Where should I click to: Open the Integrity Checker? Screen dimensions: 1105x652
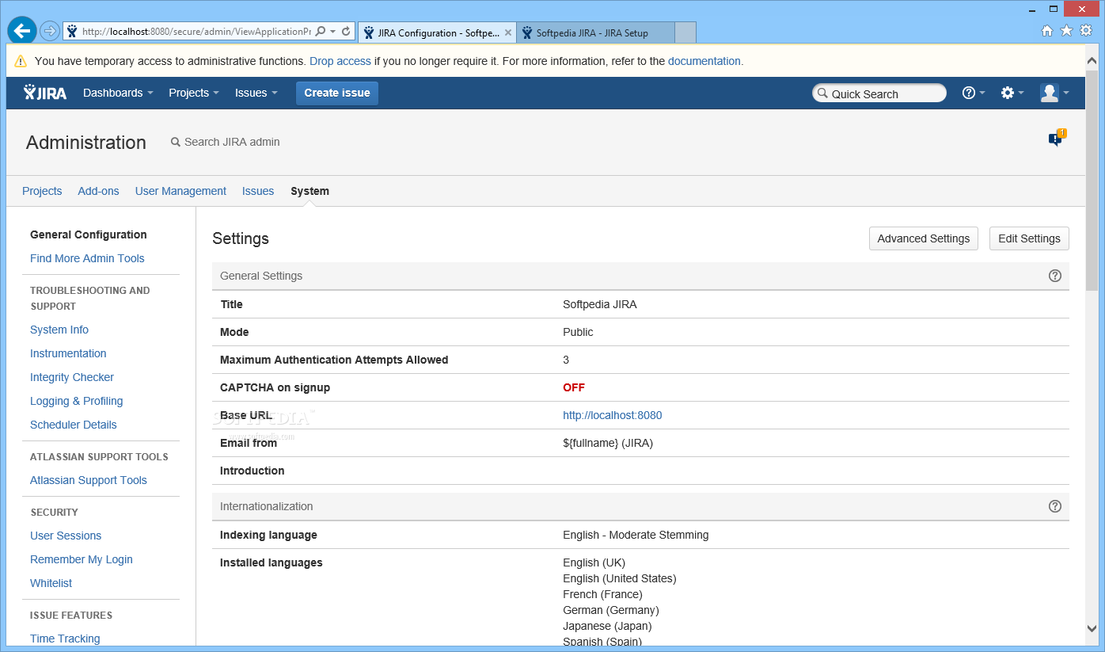[x=72, y=377]
